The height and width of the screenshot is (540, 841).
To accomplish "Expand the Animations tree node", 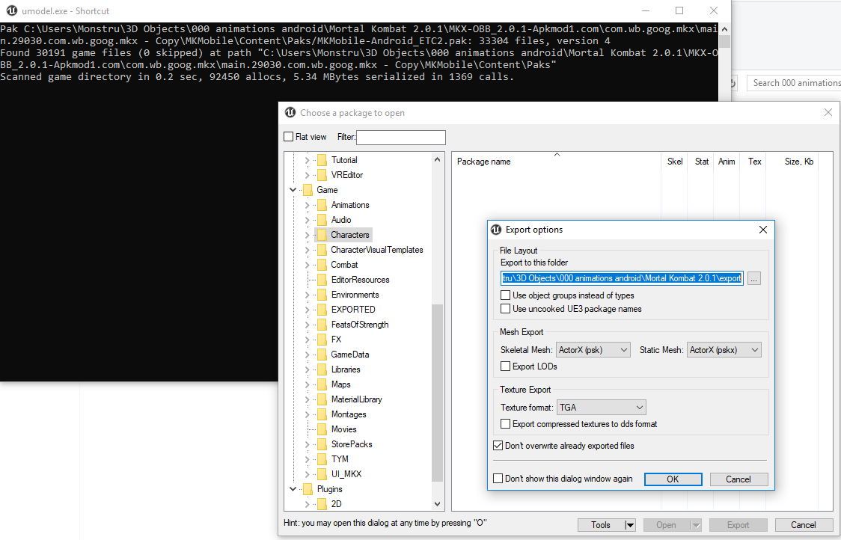I will [308, 205].
